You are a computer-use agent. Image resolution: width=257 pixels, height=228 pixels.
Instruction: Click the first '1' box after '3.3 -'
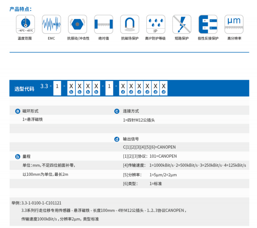point(57,87)
